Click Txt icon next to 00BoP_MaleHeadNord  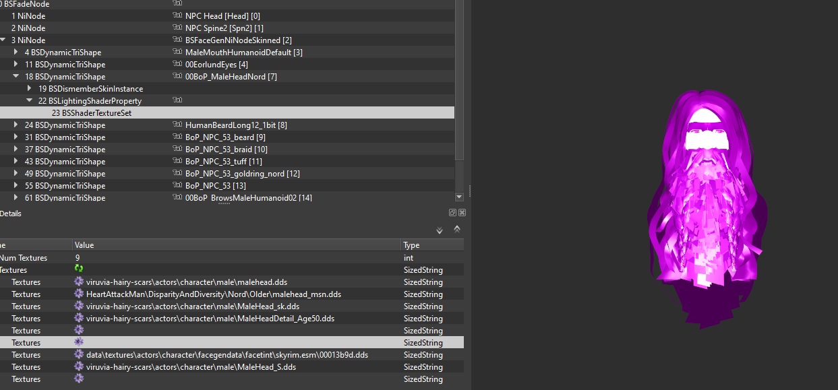[x=177, y=75]
